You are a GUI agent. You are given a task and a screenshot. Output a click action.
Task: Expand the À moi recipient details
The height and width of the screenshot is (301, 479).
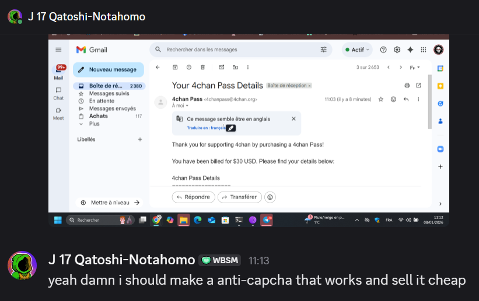180,105
